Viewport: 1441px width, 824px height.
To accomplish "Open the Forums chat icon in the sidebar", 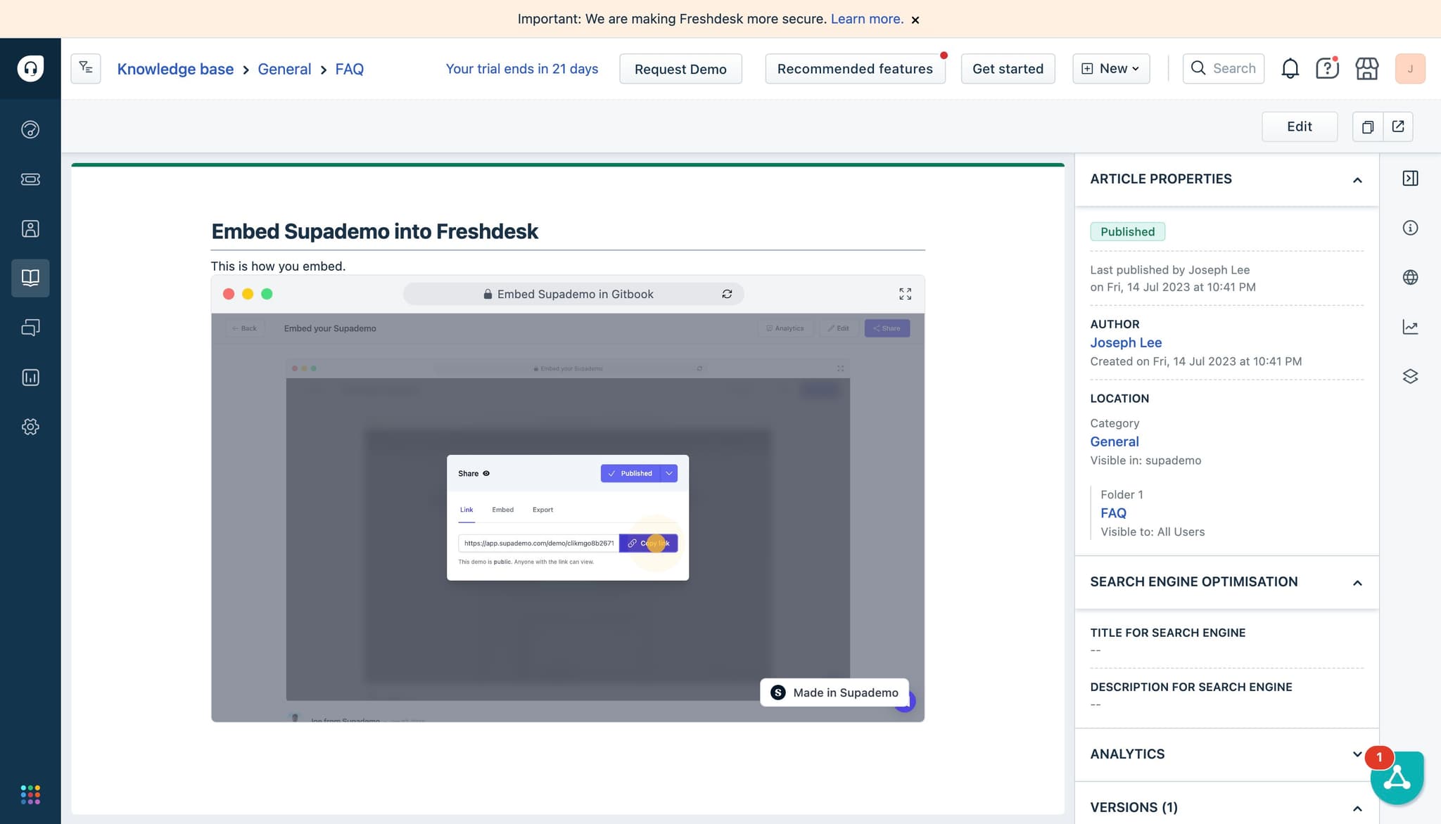I will click(30, 328).
